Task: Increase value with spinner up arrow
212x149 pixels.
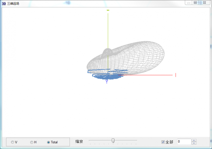Action: [194, 140]
